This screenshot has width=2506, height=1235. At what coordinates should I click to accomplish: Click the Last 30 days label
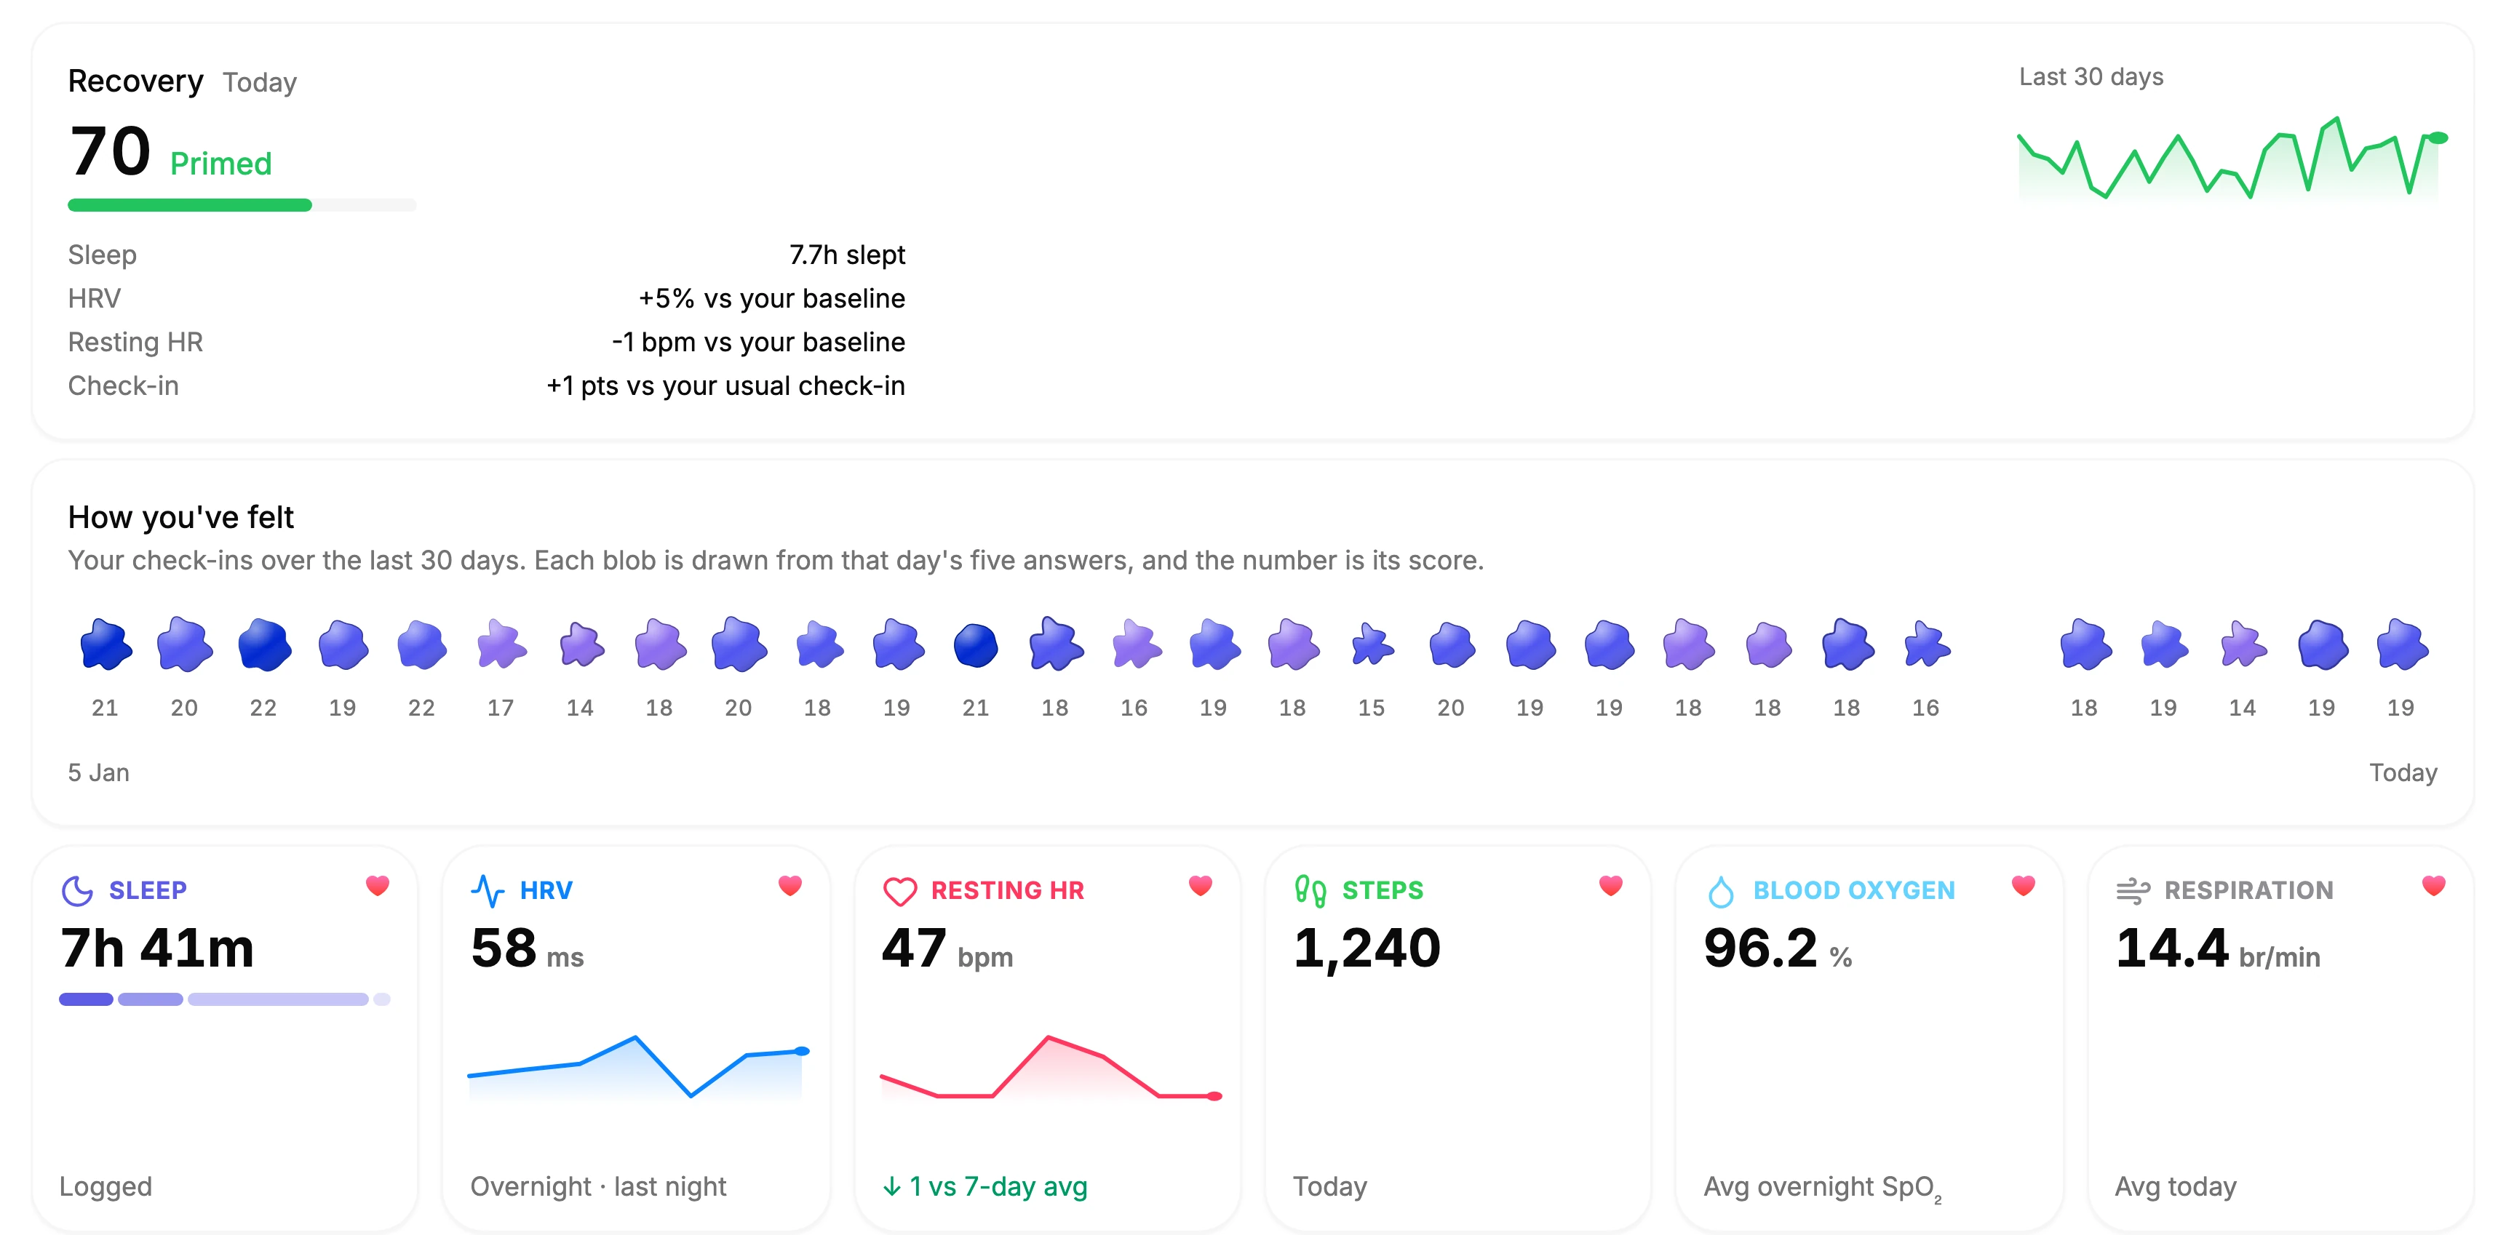tap(2091, 77)
